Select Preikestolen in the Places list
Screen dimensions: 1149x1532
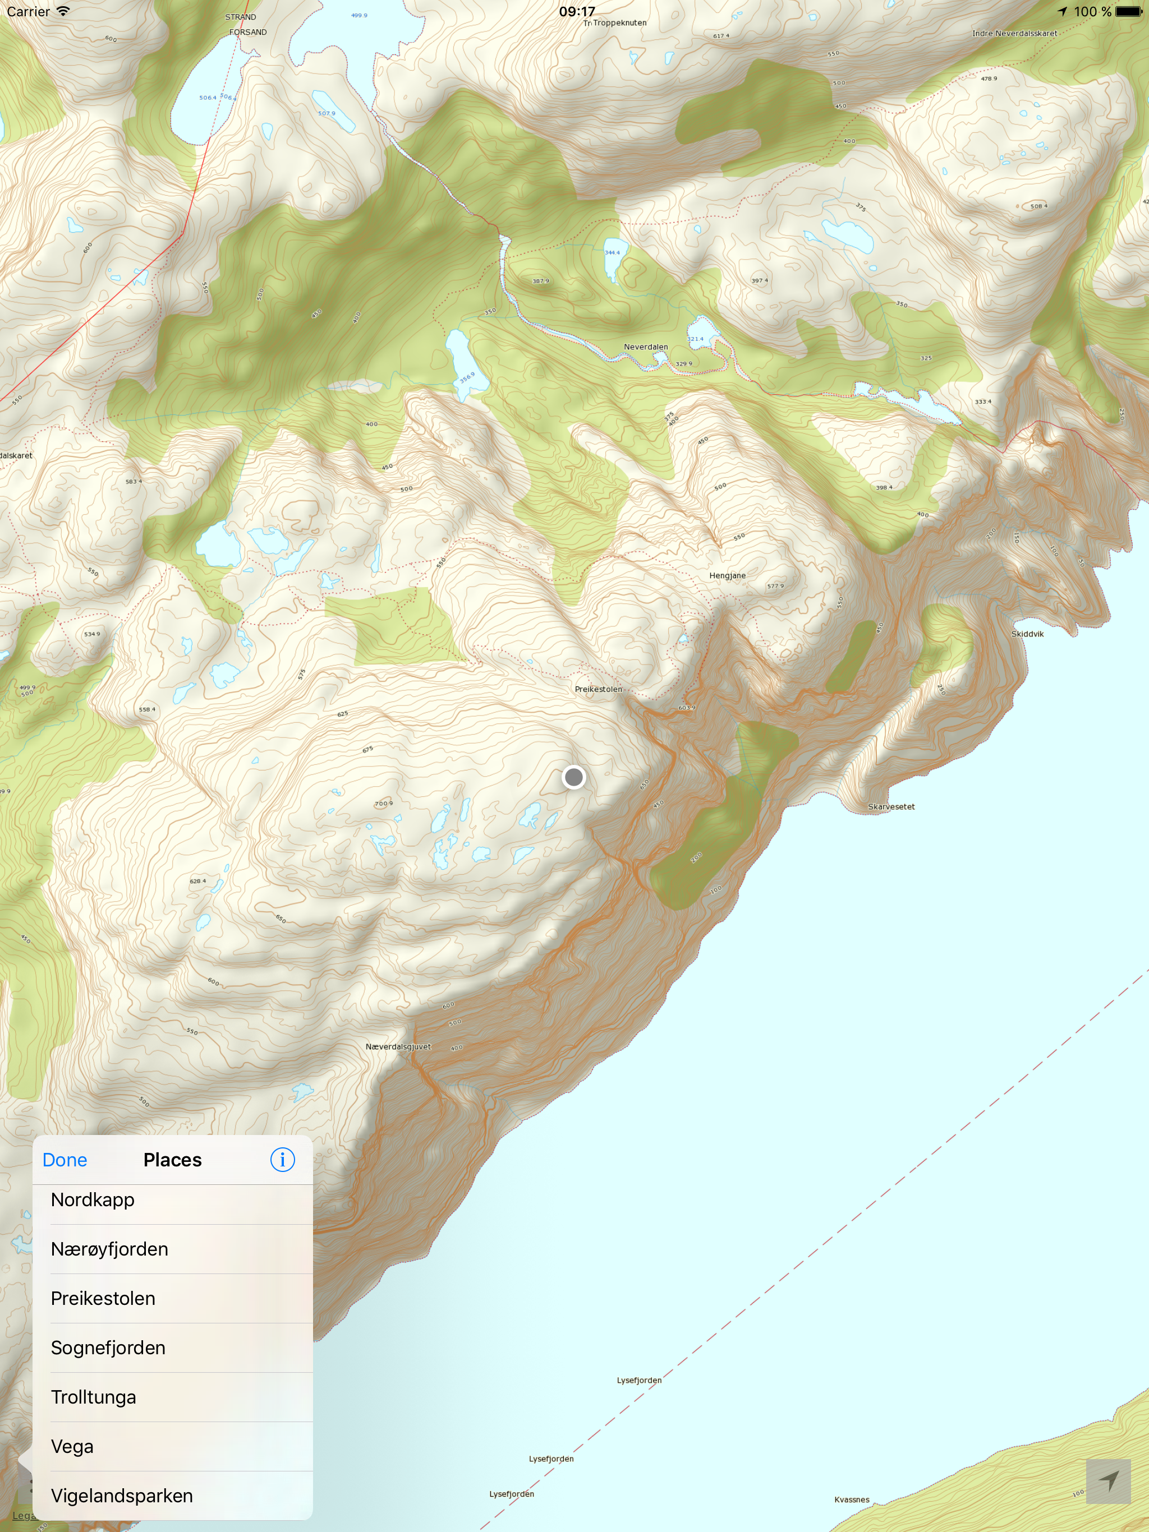coord(173,1299)
